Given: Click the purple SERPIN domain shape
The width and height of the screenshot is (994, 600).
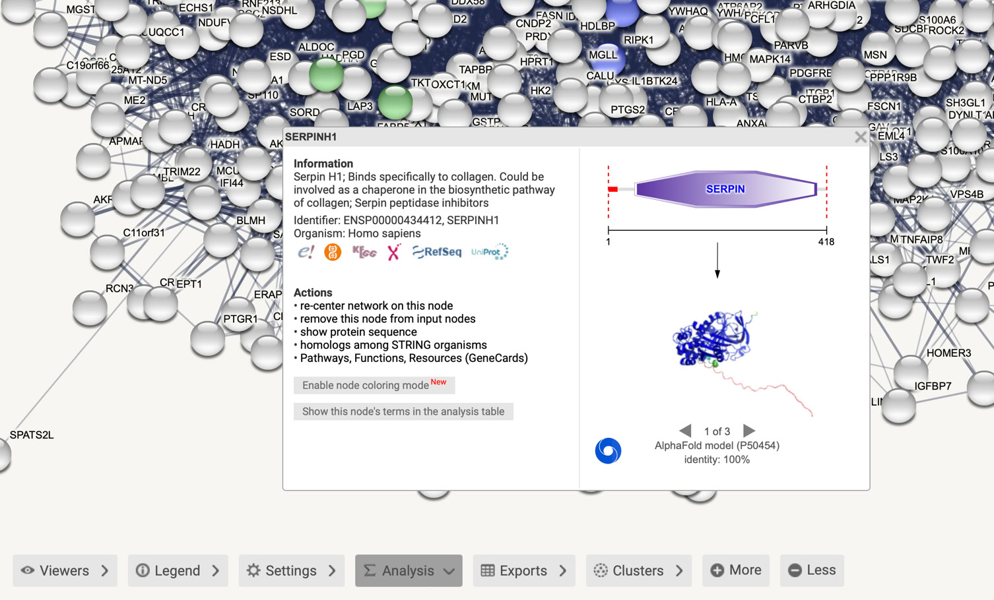Looking at the screenshot, I should (725, 189).
